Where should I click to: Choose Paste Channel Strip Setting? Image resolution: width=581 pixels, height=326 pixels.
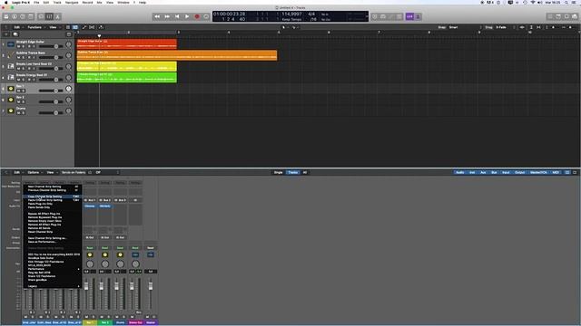point(53,200)
